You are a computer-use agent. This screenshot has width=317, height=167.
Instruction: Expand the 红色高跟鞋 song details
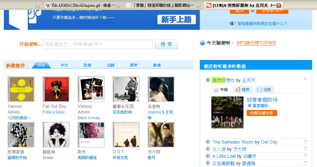pos(305,163)
